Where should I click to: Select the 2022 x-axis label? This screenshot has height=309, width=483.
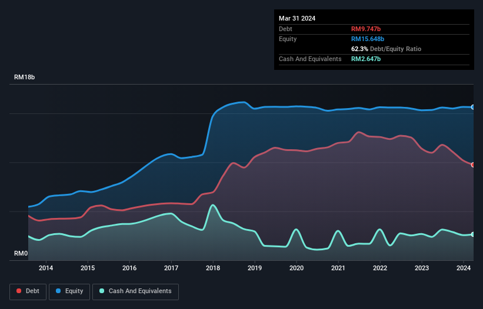380,268
